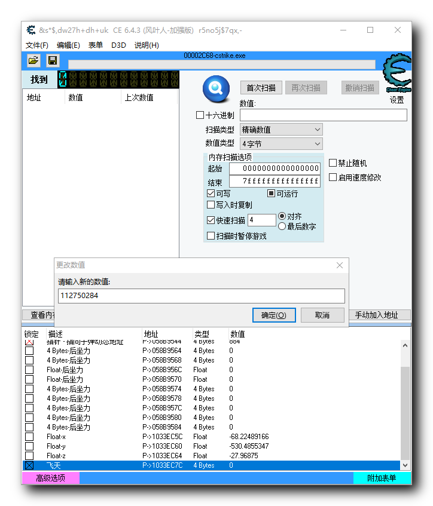
Task: Open the process list folder icon
Action: [33, 60]
